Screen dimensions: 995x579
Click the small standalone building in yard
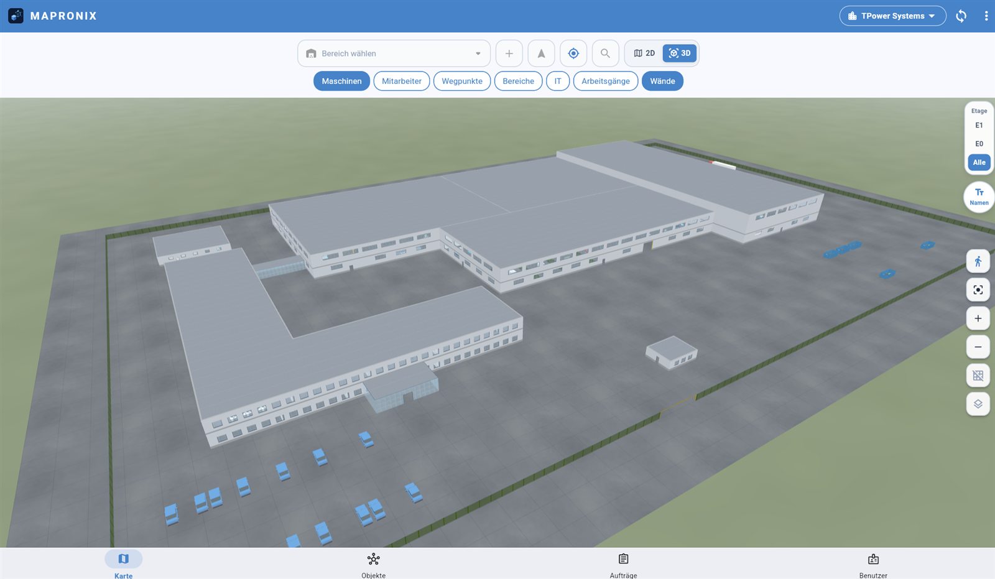pos(672,351)
